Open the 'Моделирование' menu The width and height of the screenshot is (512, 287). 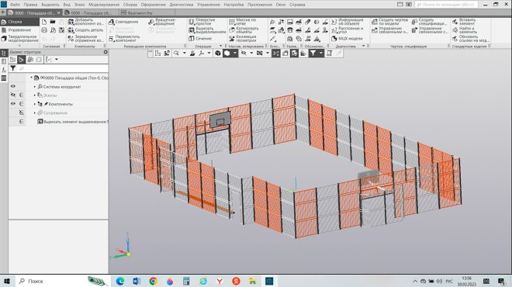(x=104, y=5)
